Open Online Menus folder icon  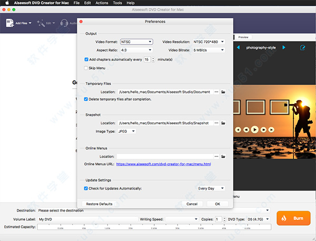tap(223, 156)
